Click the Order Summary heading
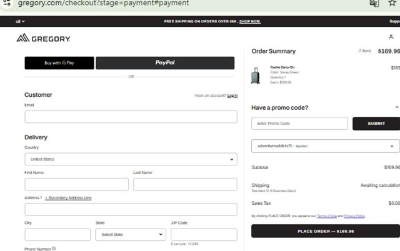The height and width of the screenshot is (251, 400). pos(274,51)
